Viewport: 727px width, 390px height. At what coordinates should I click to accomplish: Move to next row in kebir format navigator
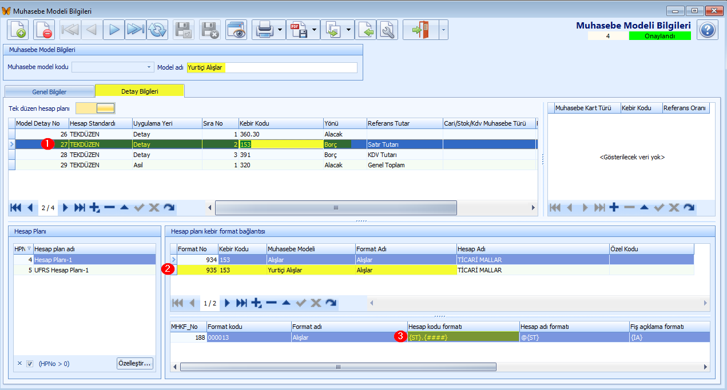point(227,303)
